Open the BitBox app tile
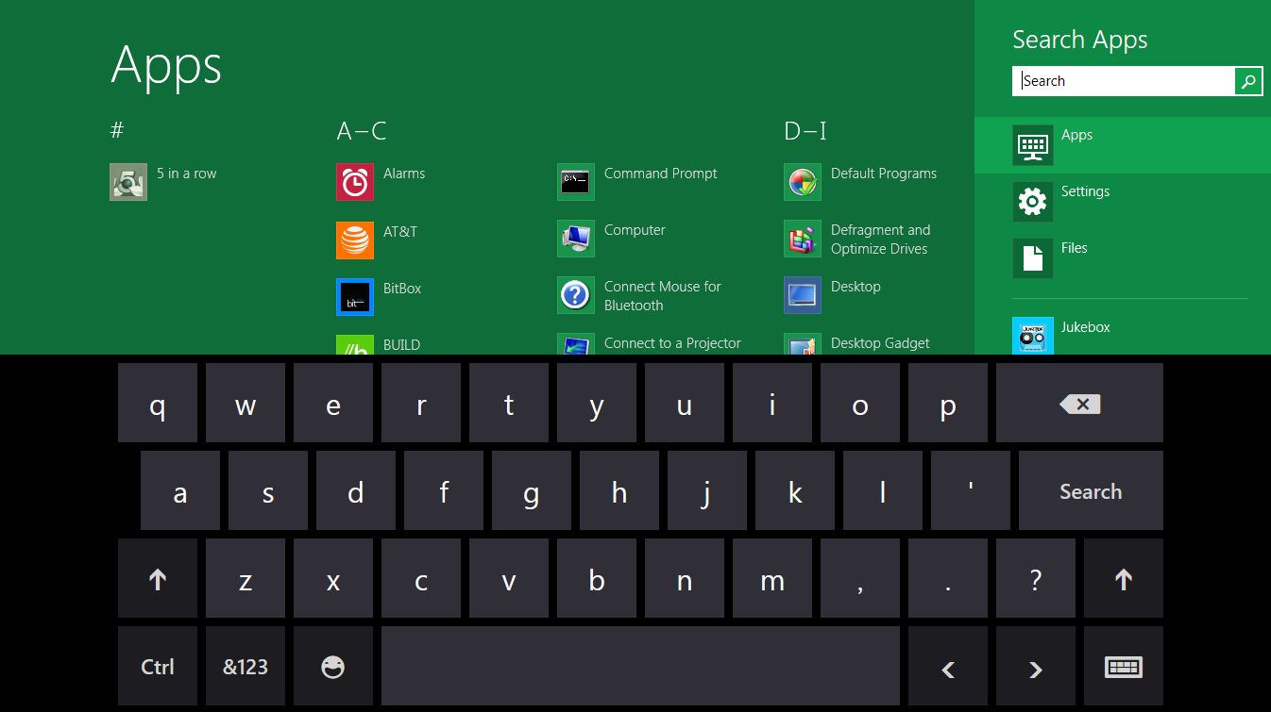1271x712 pixels. pos(355,297)
